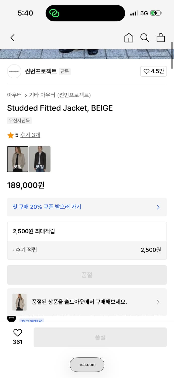Click the SUNBURNPROJECT brand logo circle
The image size is (174, 378).
(x=14, y=71)
